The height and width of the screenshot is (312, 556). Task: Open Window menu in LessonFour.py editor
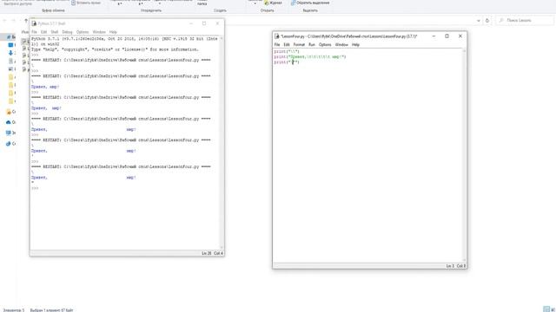click(341, 45)
